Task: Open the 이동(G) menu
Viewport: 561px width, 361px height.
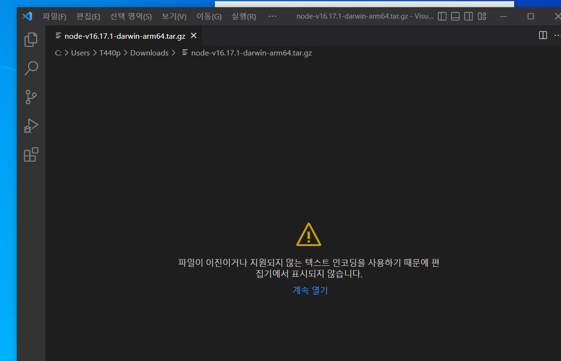Action: [209, 16]
